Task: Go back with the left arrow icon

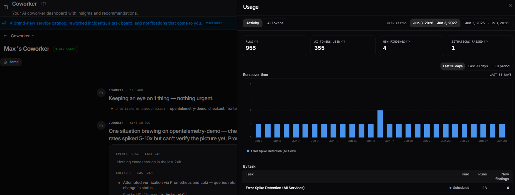Action: tap(5, 36)
